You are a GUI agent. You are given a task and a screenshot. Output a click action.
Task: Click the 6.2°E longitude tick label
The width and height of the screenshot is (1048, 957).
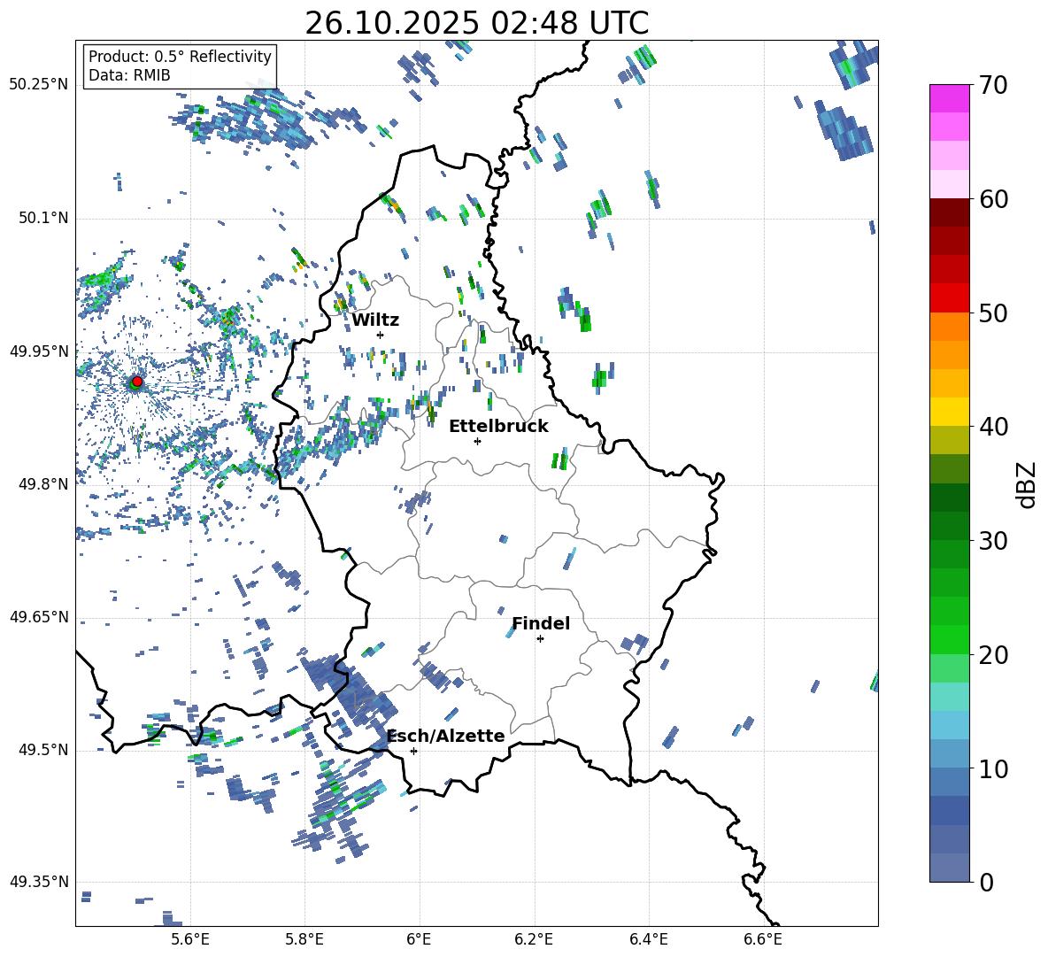534,938
